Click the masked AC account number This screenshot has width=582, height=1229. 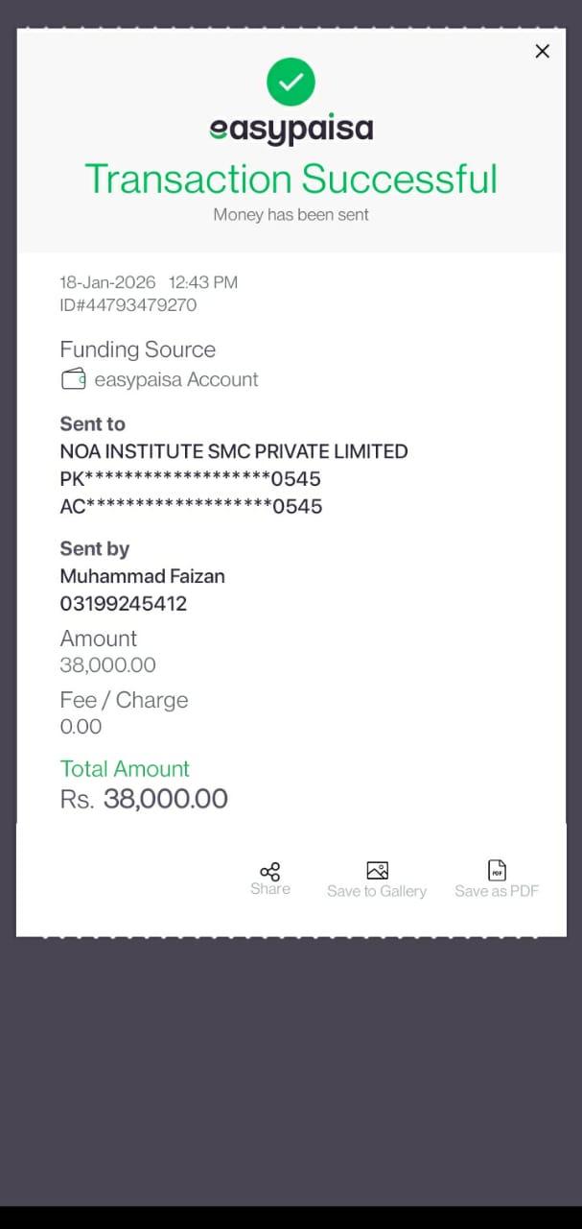(x=190, y=507)
